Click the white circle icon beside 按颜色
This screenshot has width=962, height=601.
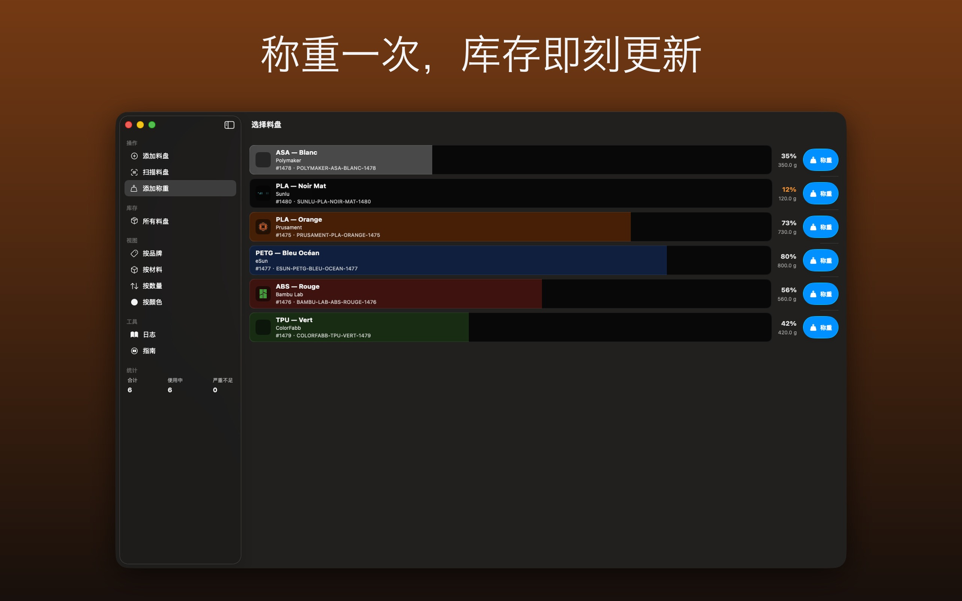point(134,303)
